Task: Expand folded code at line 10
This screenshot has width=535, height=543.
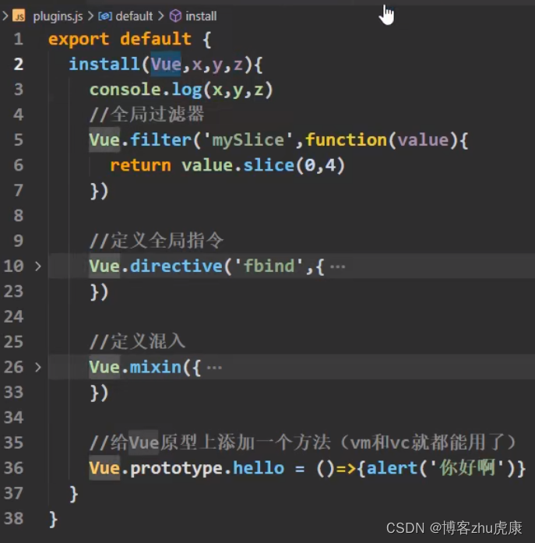Action: click(38, 266)
